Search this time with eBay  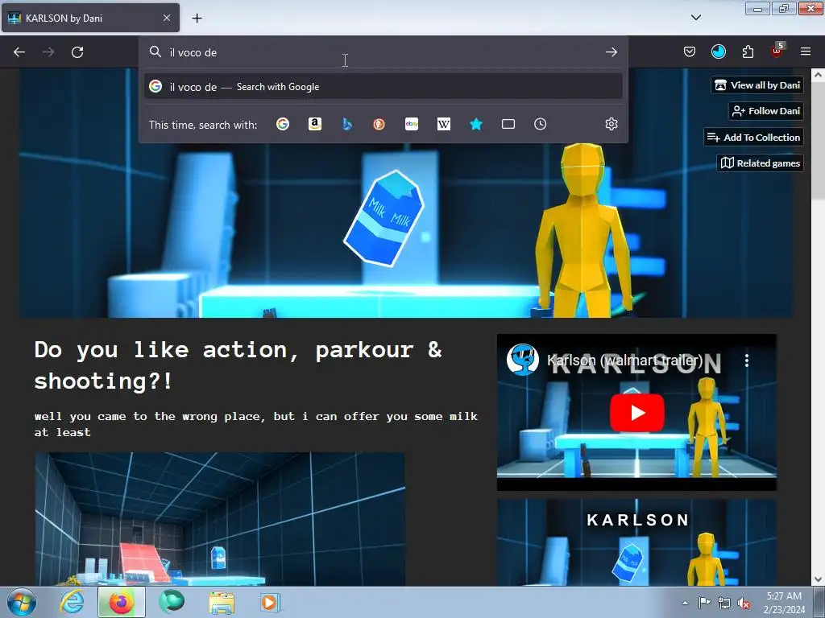pyautogui.click(x=412, y=124)
